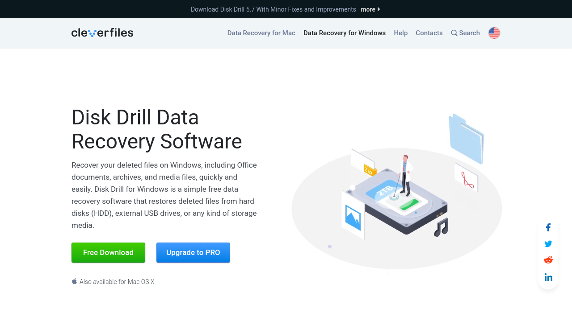Screen dimensions: 572x321
Task: Share page on Facebook
Action: pos(548,228)
